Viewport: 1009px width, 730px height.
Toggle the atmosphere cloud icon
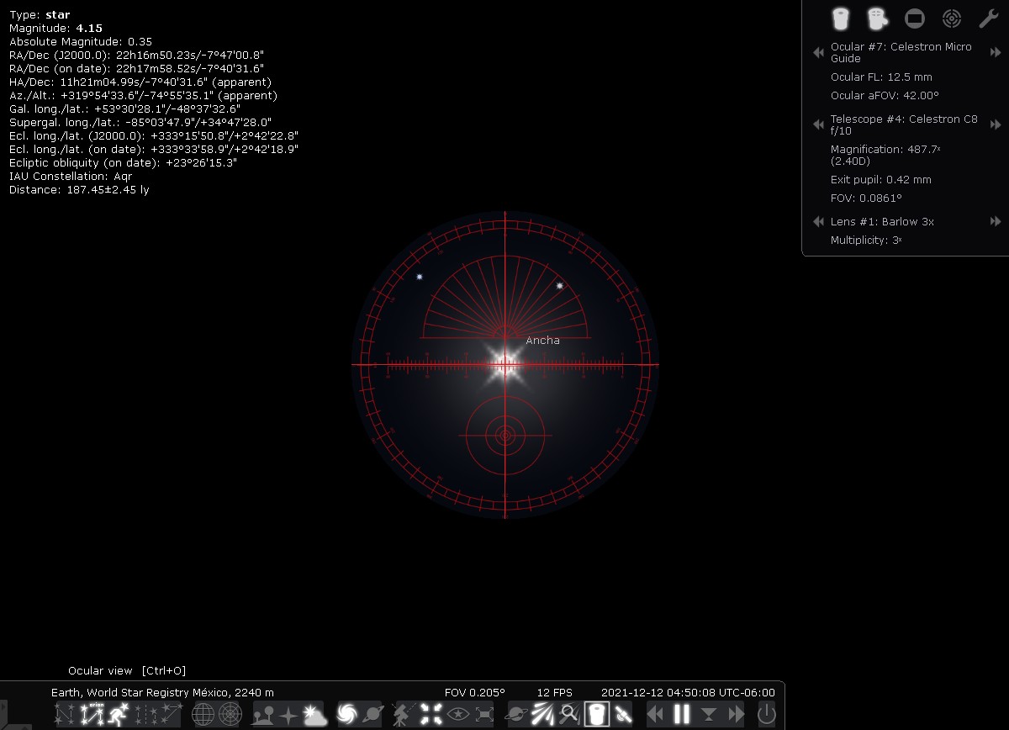(314, 715)
